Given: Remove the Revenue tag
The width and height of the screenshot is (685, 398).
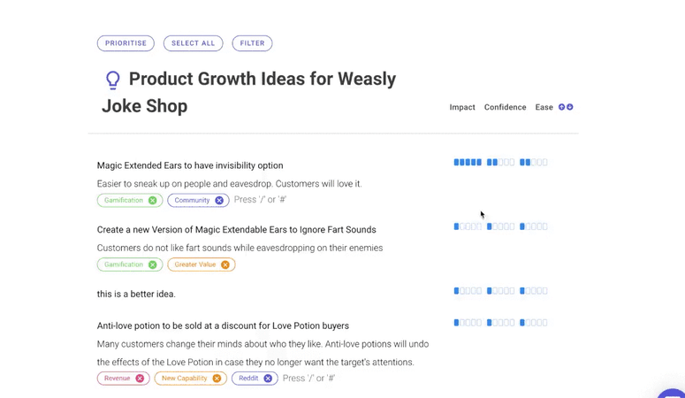Looking at the screenshot, I should click(x=140, y=379).
